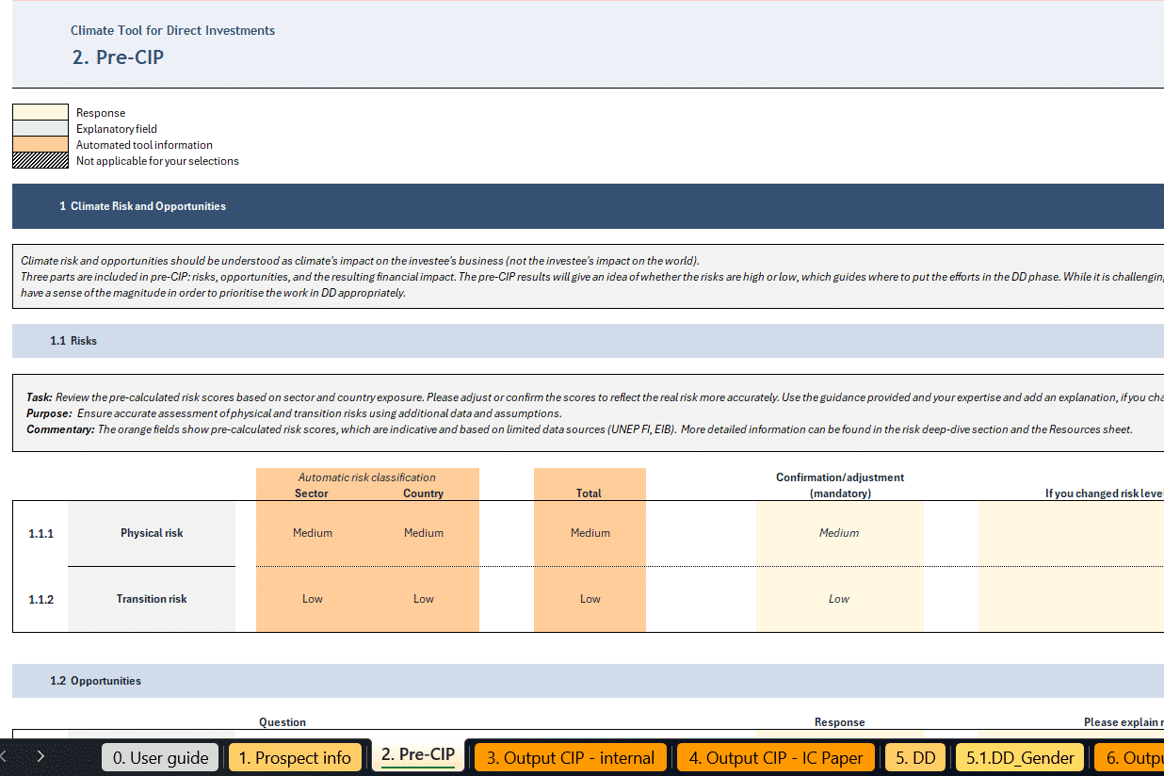Switch to the 5. DD sheet tab
This screenshot has width=1164, height=776.
click(x=914, y=758)
